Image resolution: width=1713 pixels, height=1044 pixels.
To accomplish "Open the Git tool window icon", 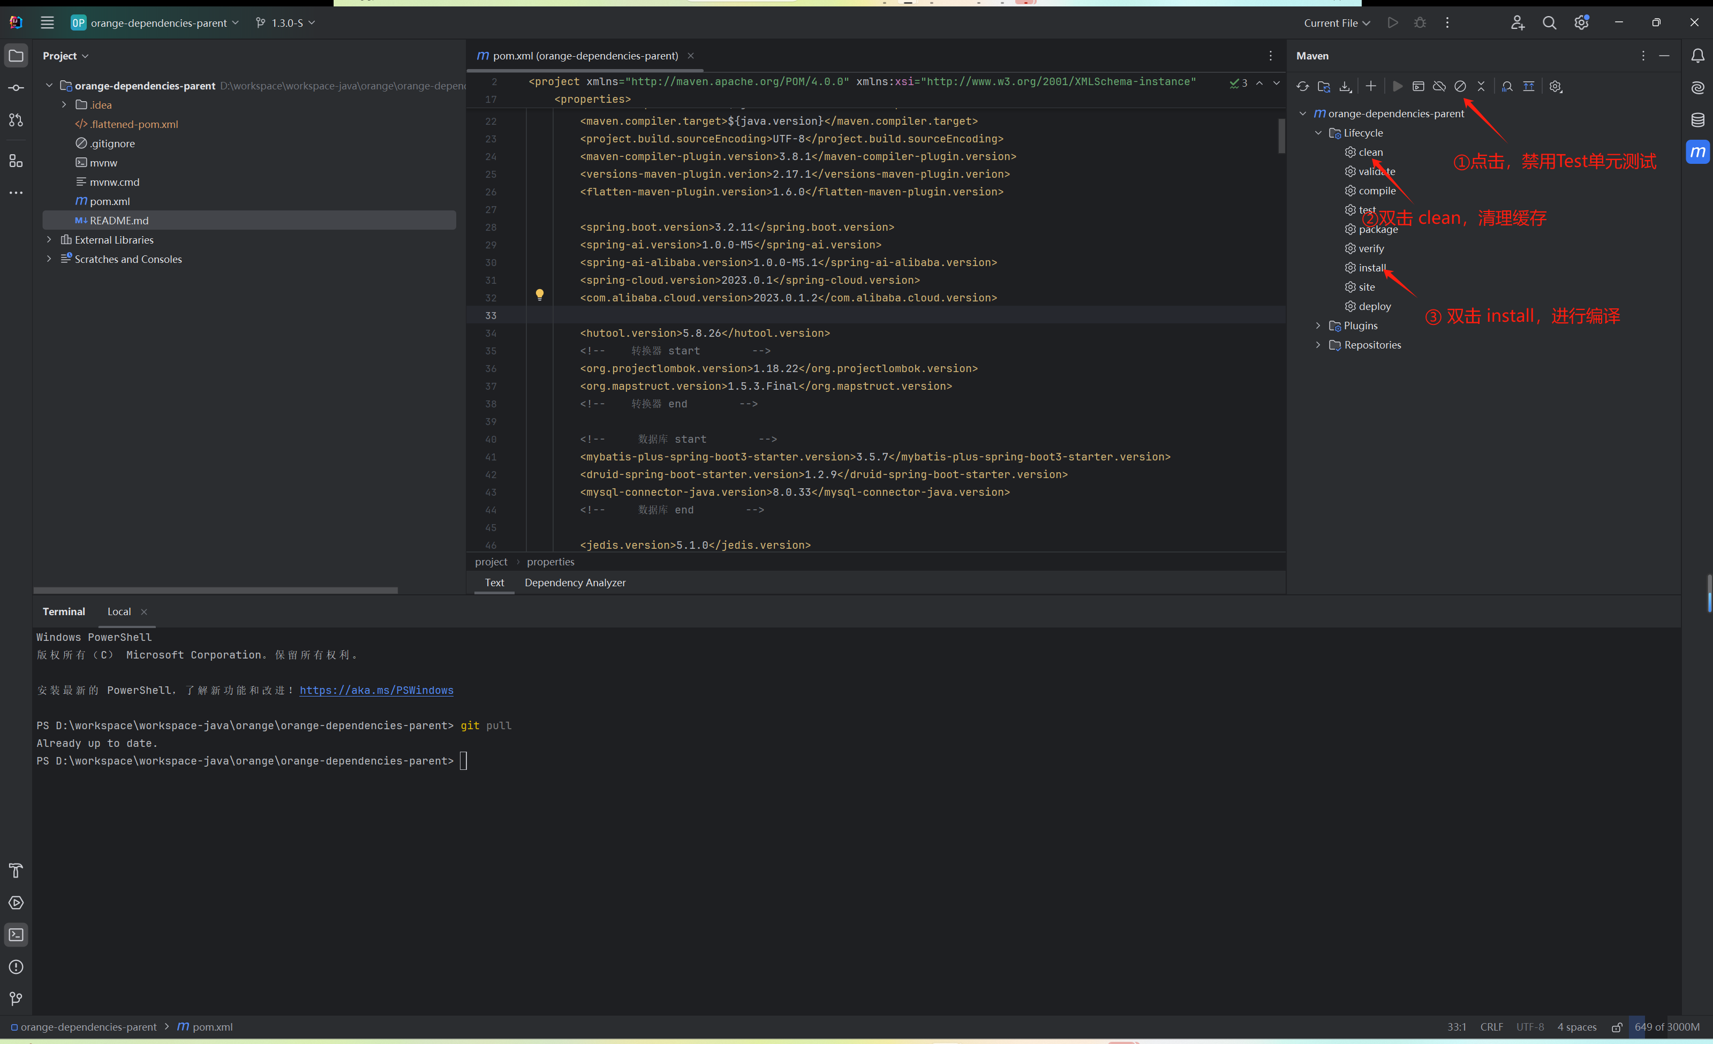I will (x=16, y=999).
